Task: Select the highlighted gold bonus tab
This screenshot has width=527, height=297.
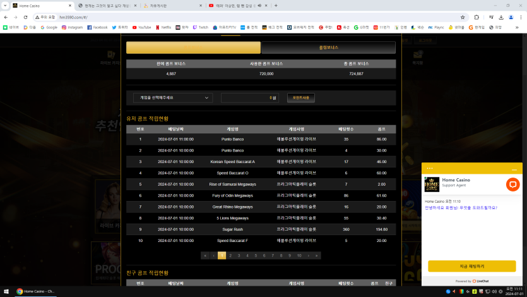Action: pyautogui.click(x=193, y=47)
